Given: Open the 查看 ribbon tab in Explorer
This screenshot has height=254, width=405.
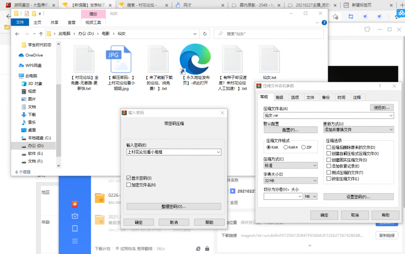Looking at the screenshot, I should tap(72, 22).
